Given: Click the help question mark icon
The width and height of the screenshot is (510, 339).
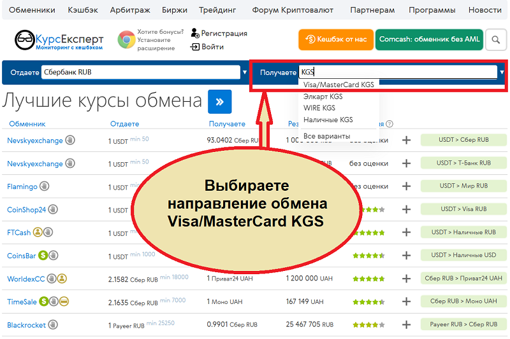Looking at the screenshot, I should [x=390, y=124].
